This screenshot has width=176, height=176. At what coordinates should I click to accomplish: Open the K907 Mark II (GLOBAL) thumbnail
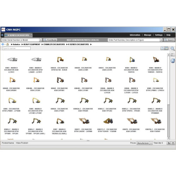coord(60,121)
